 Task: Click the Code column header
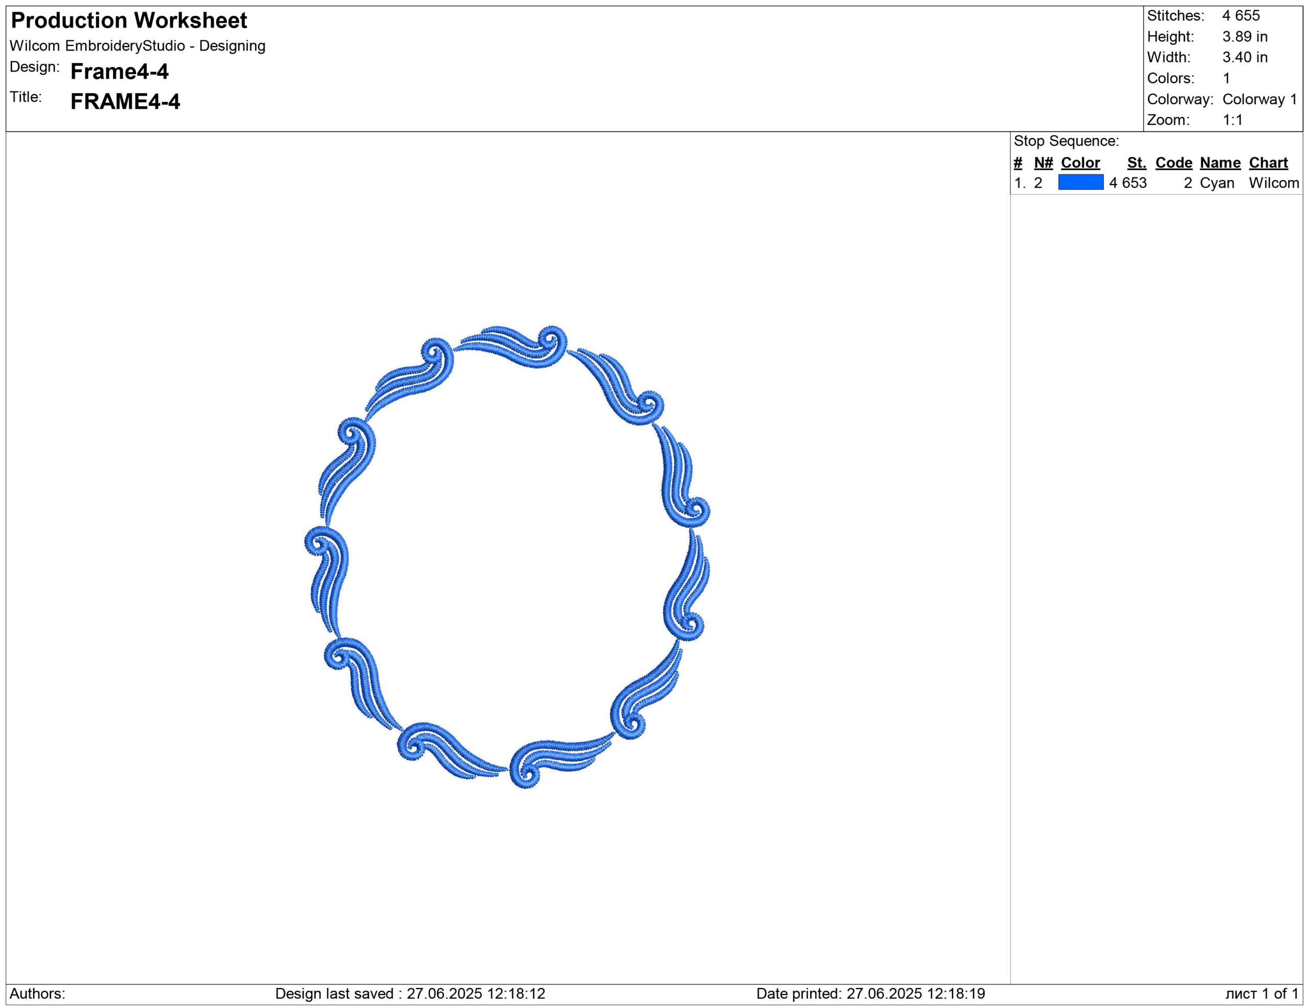[x=1173, y=163]
